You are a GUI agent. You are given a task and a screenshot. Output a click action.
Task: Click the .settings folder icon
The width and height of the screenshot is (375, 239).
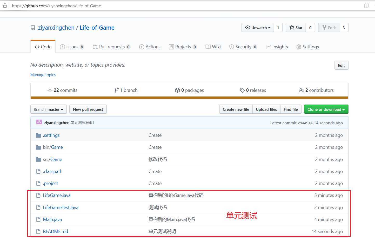[38, 135]
